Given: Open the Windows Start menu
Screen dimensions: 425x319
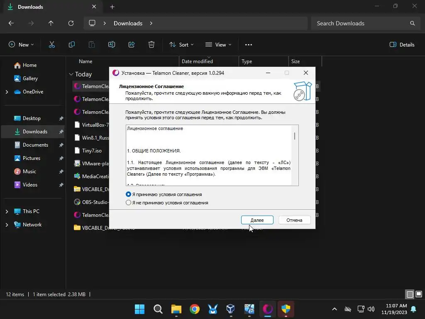Looking at the screenshot, I should [x=139, y=309].
